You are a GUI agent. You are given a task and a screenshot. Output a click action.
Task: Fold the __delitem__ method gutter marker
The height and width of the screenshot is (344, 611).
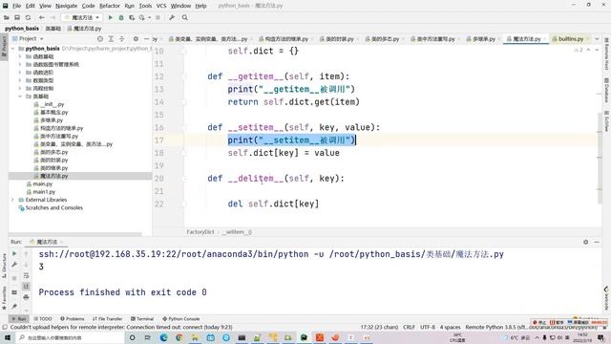(x=183, y=179)
